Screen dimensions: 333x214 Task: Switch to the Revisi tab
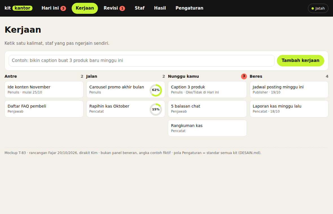click(x=114, y=8)
